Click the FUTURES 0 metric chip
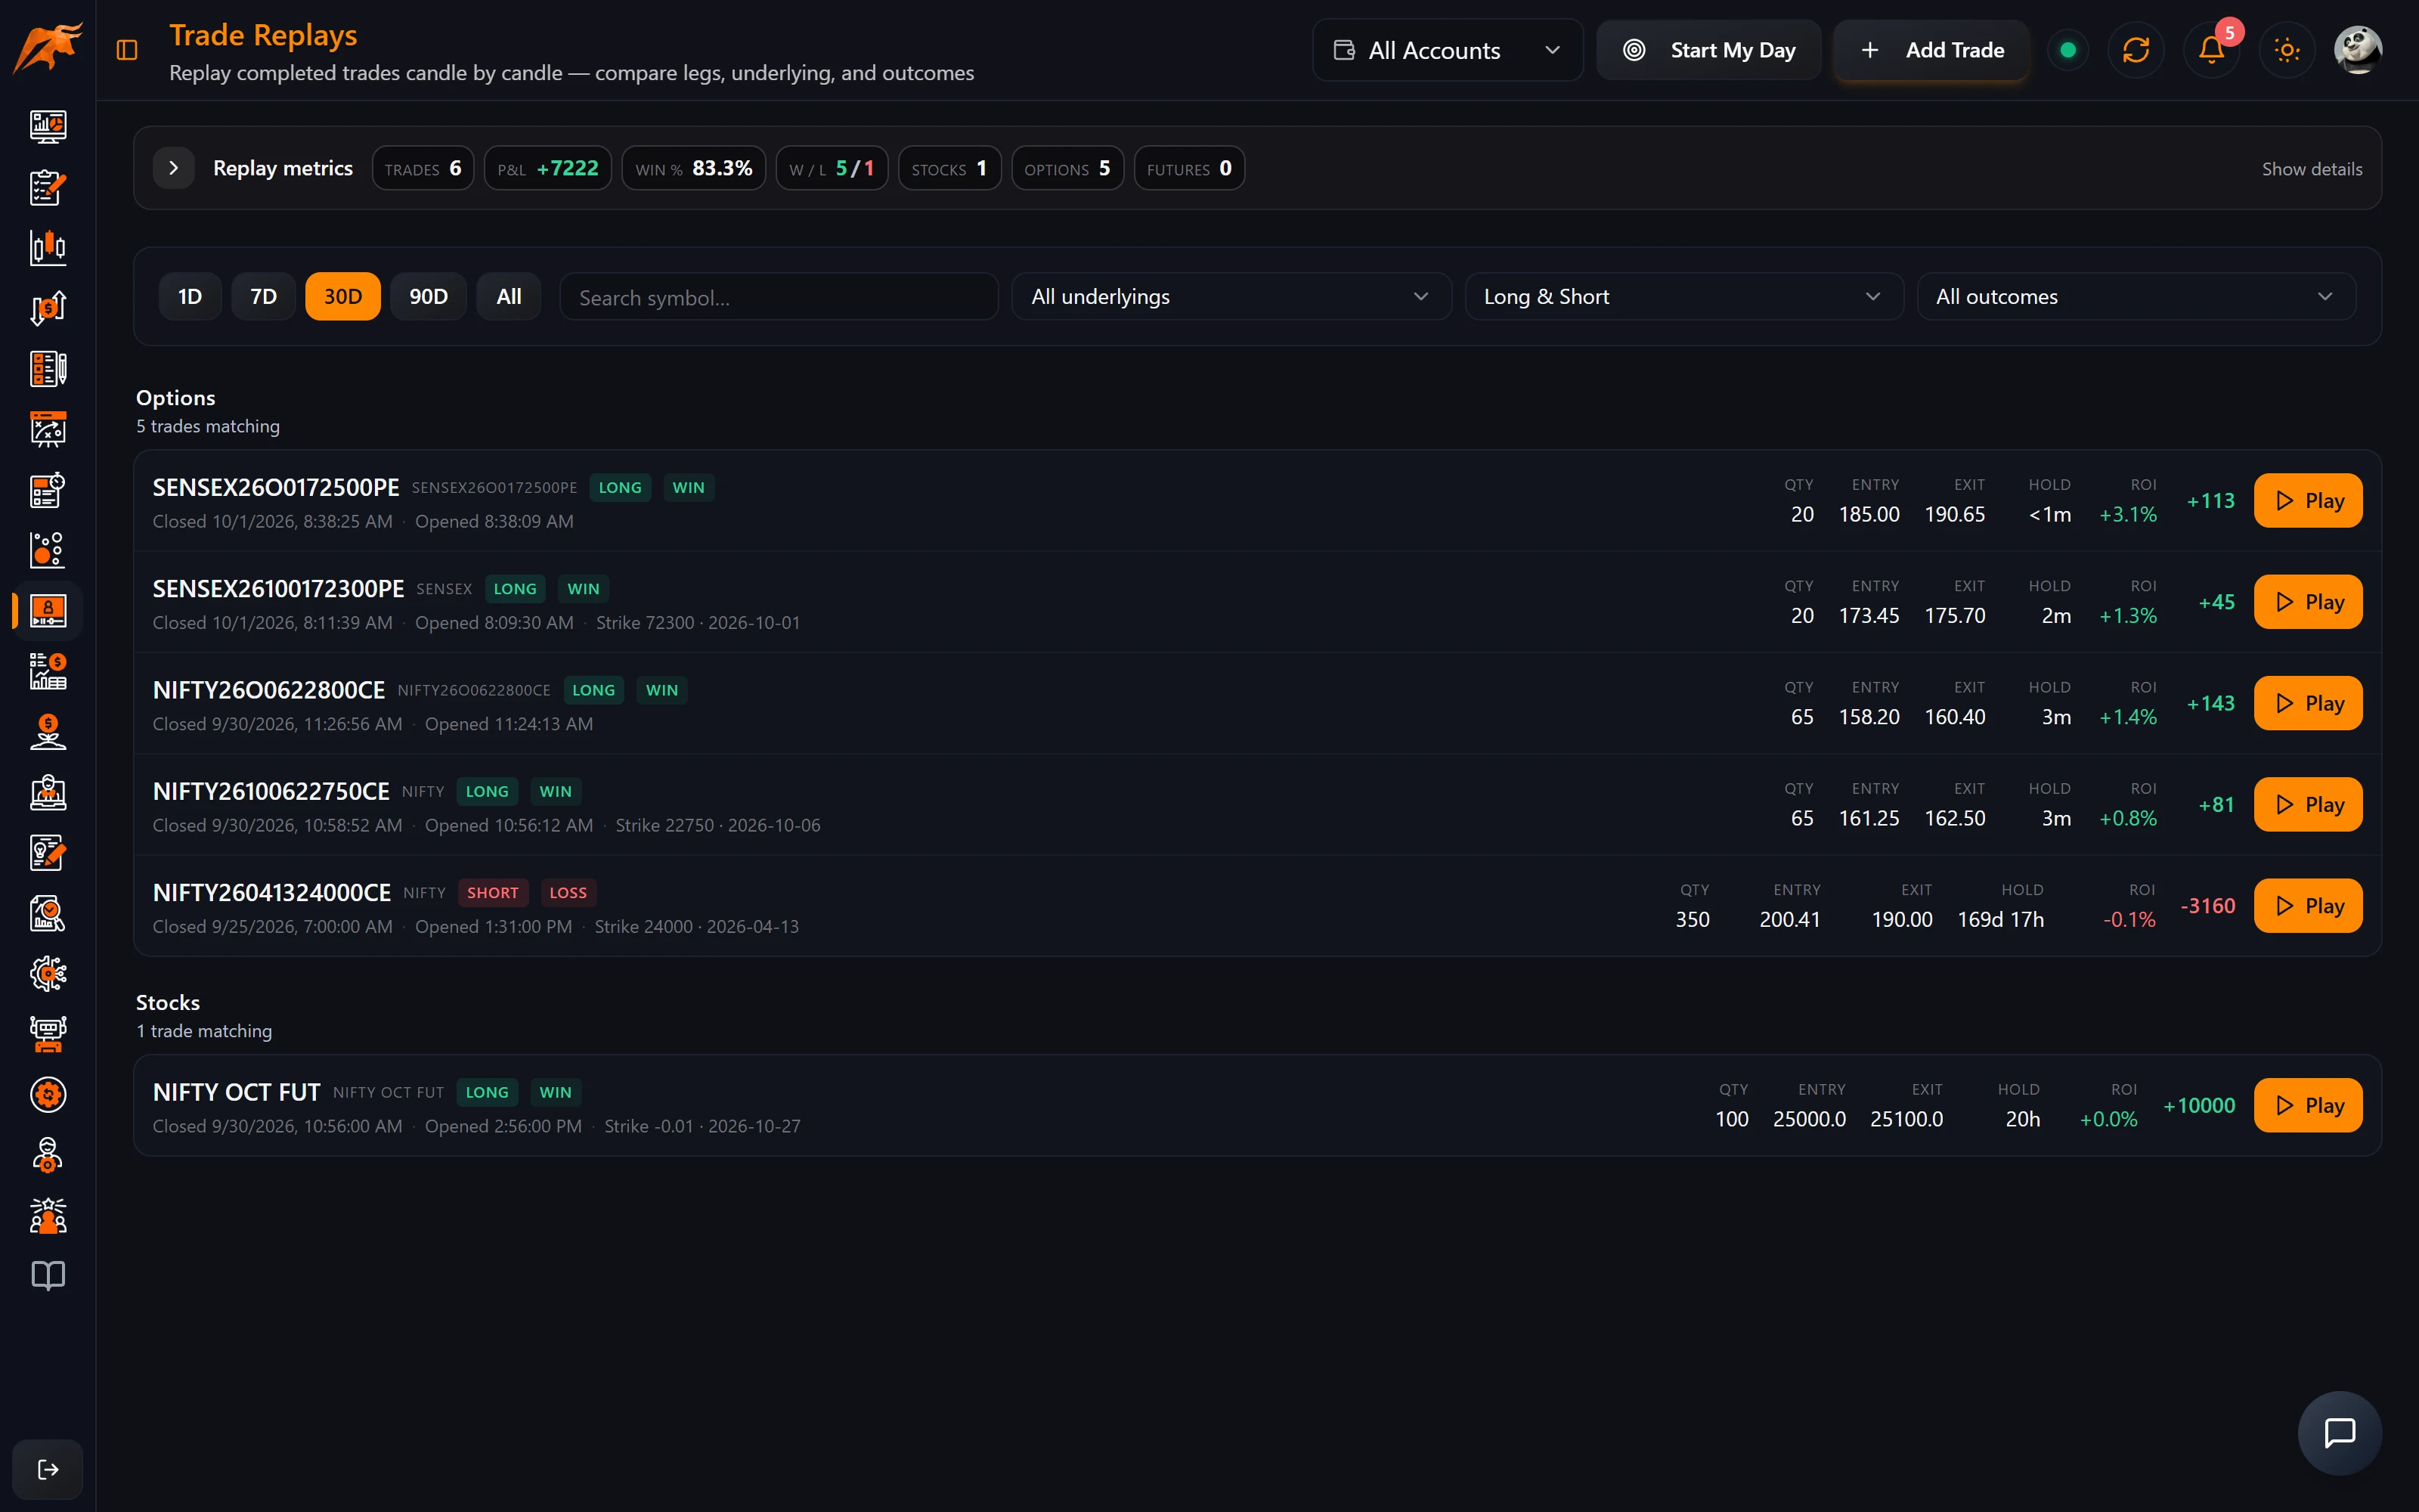The width and height of the screenshot is (2419, 1512). pos(1190,168)
